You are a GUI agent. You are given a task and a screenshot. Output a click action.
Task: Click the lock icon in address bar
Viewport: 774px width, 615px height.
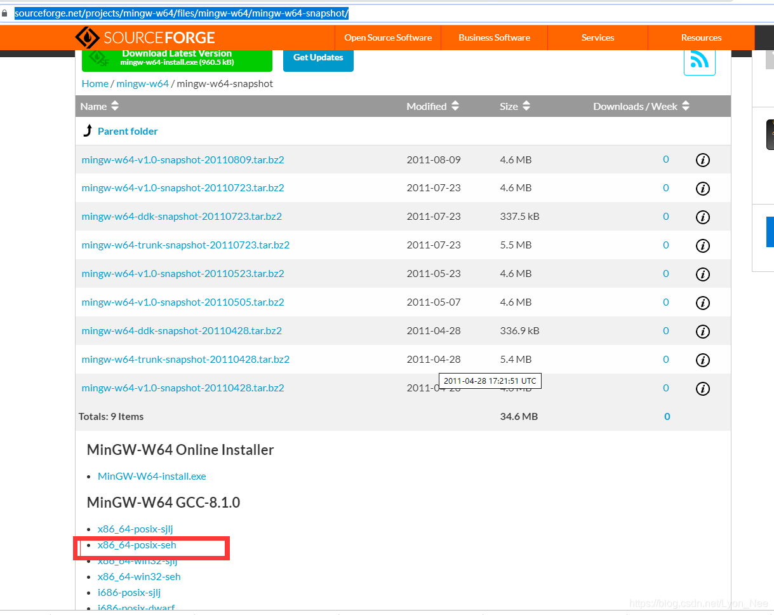[4, 13]
